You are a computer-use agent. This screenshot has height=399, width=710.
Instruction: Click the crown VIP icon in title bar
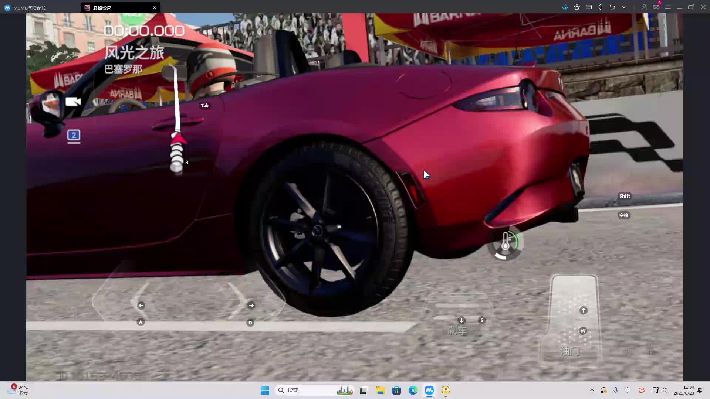tap(577, 7)
